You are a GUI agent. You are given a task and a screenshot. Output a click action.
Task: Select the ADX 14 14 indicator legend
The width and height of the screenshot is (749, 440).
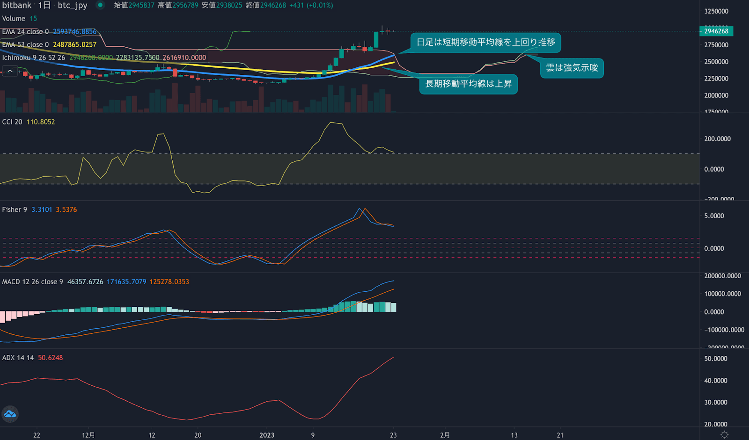pyautogui.click(x=18, y=358)
